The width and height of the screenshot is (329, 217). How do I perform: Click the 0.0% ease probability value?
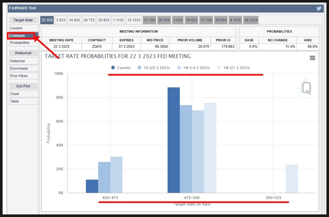pyautogui.click(x=253, y=47)
